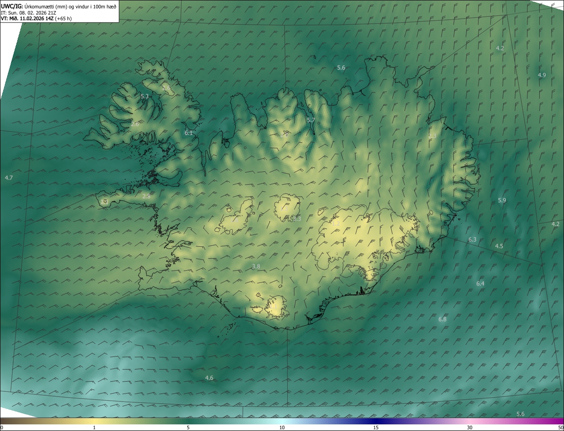The width and height of the screenshot is (564, 431).
Task: Click the 5.3 value label in the Westfjords
Action: [145, 96]
